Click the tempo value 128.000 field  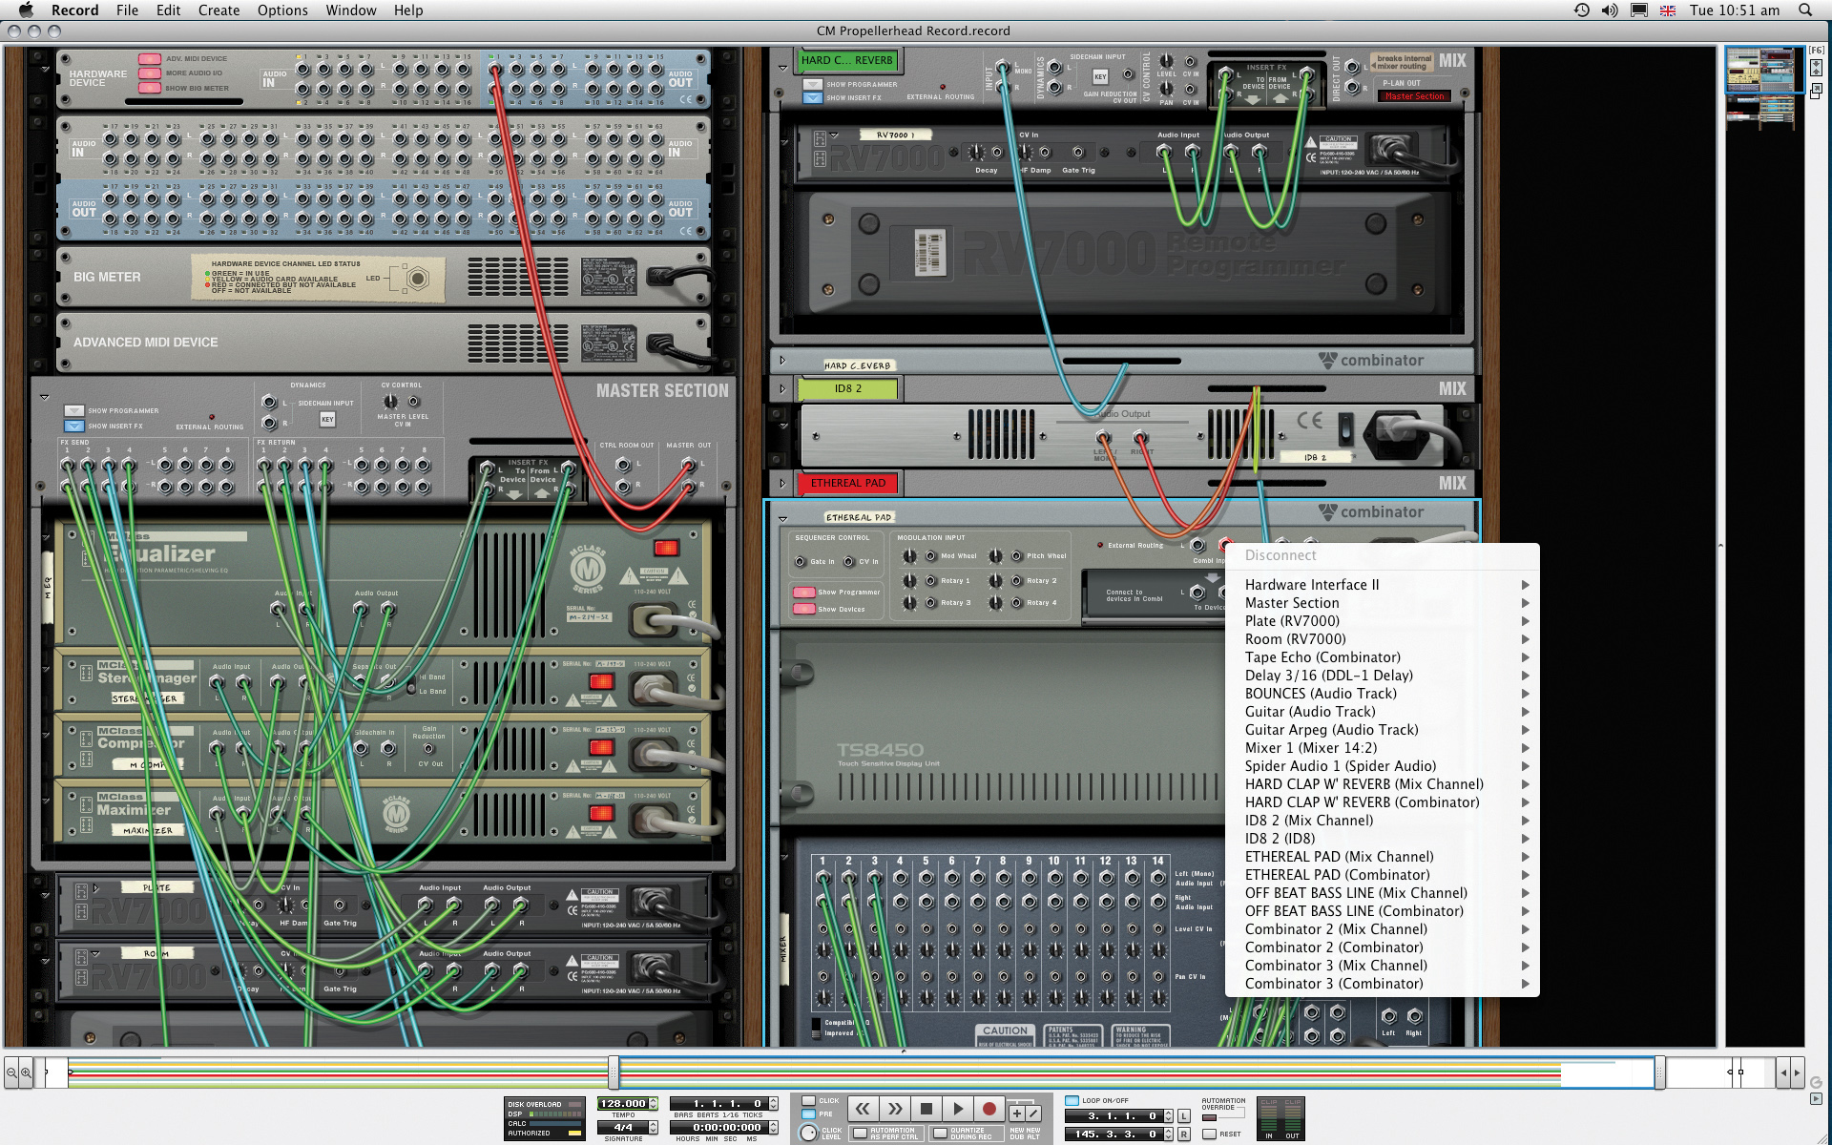(623, 1104)
